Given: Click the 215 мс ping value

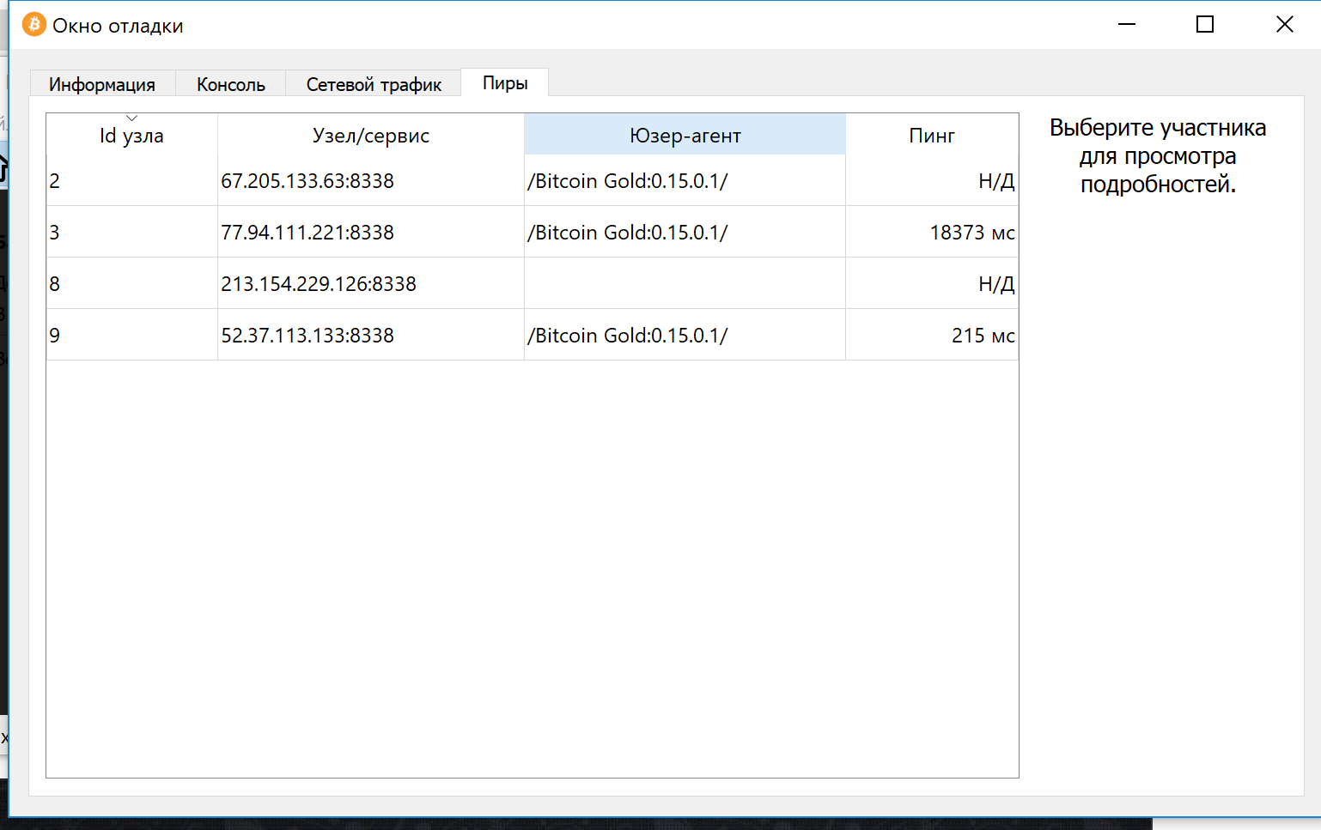Looking at the screenshot, I should tap(983, 336).
